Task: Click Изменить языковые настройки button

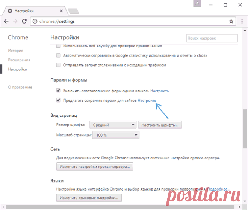Action: tap(89, 198)
